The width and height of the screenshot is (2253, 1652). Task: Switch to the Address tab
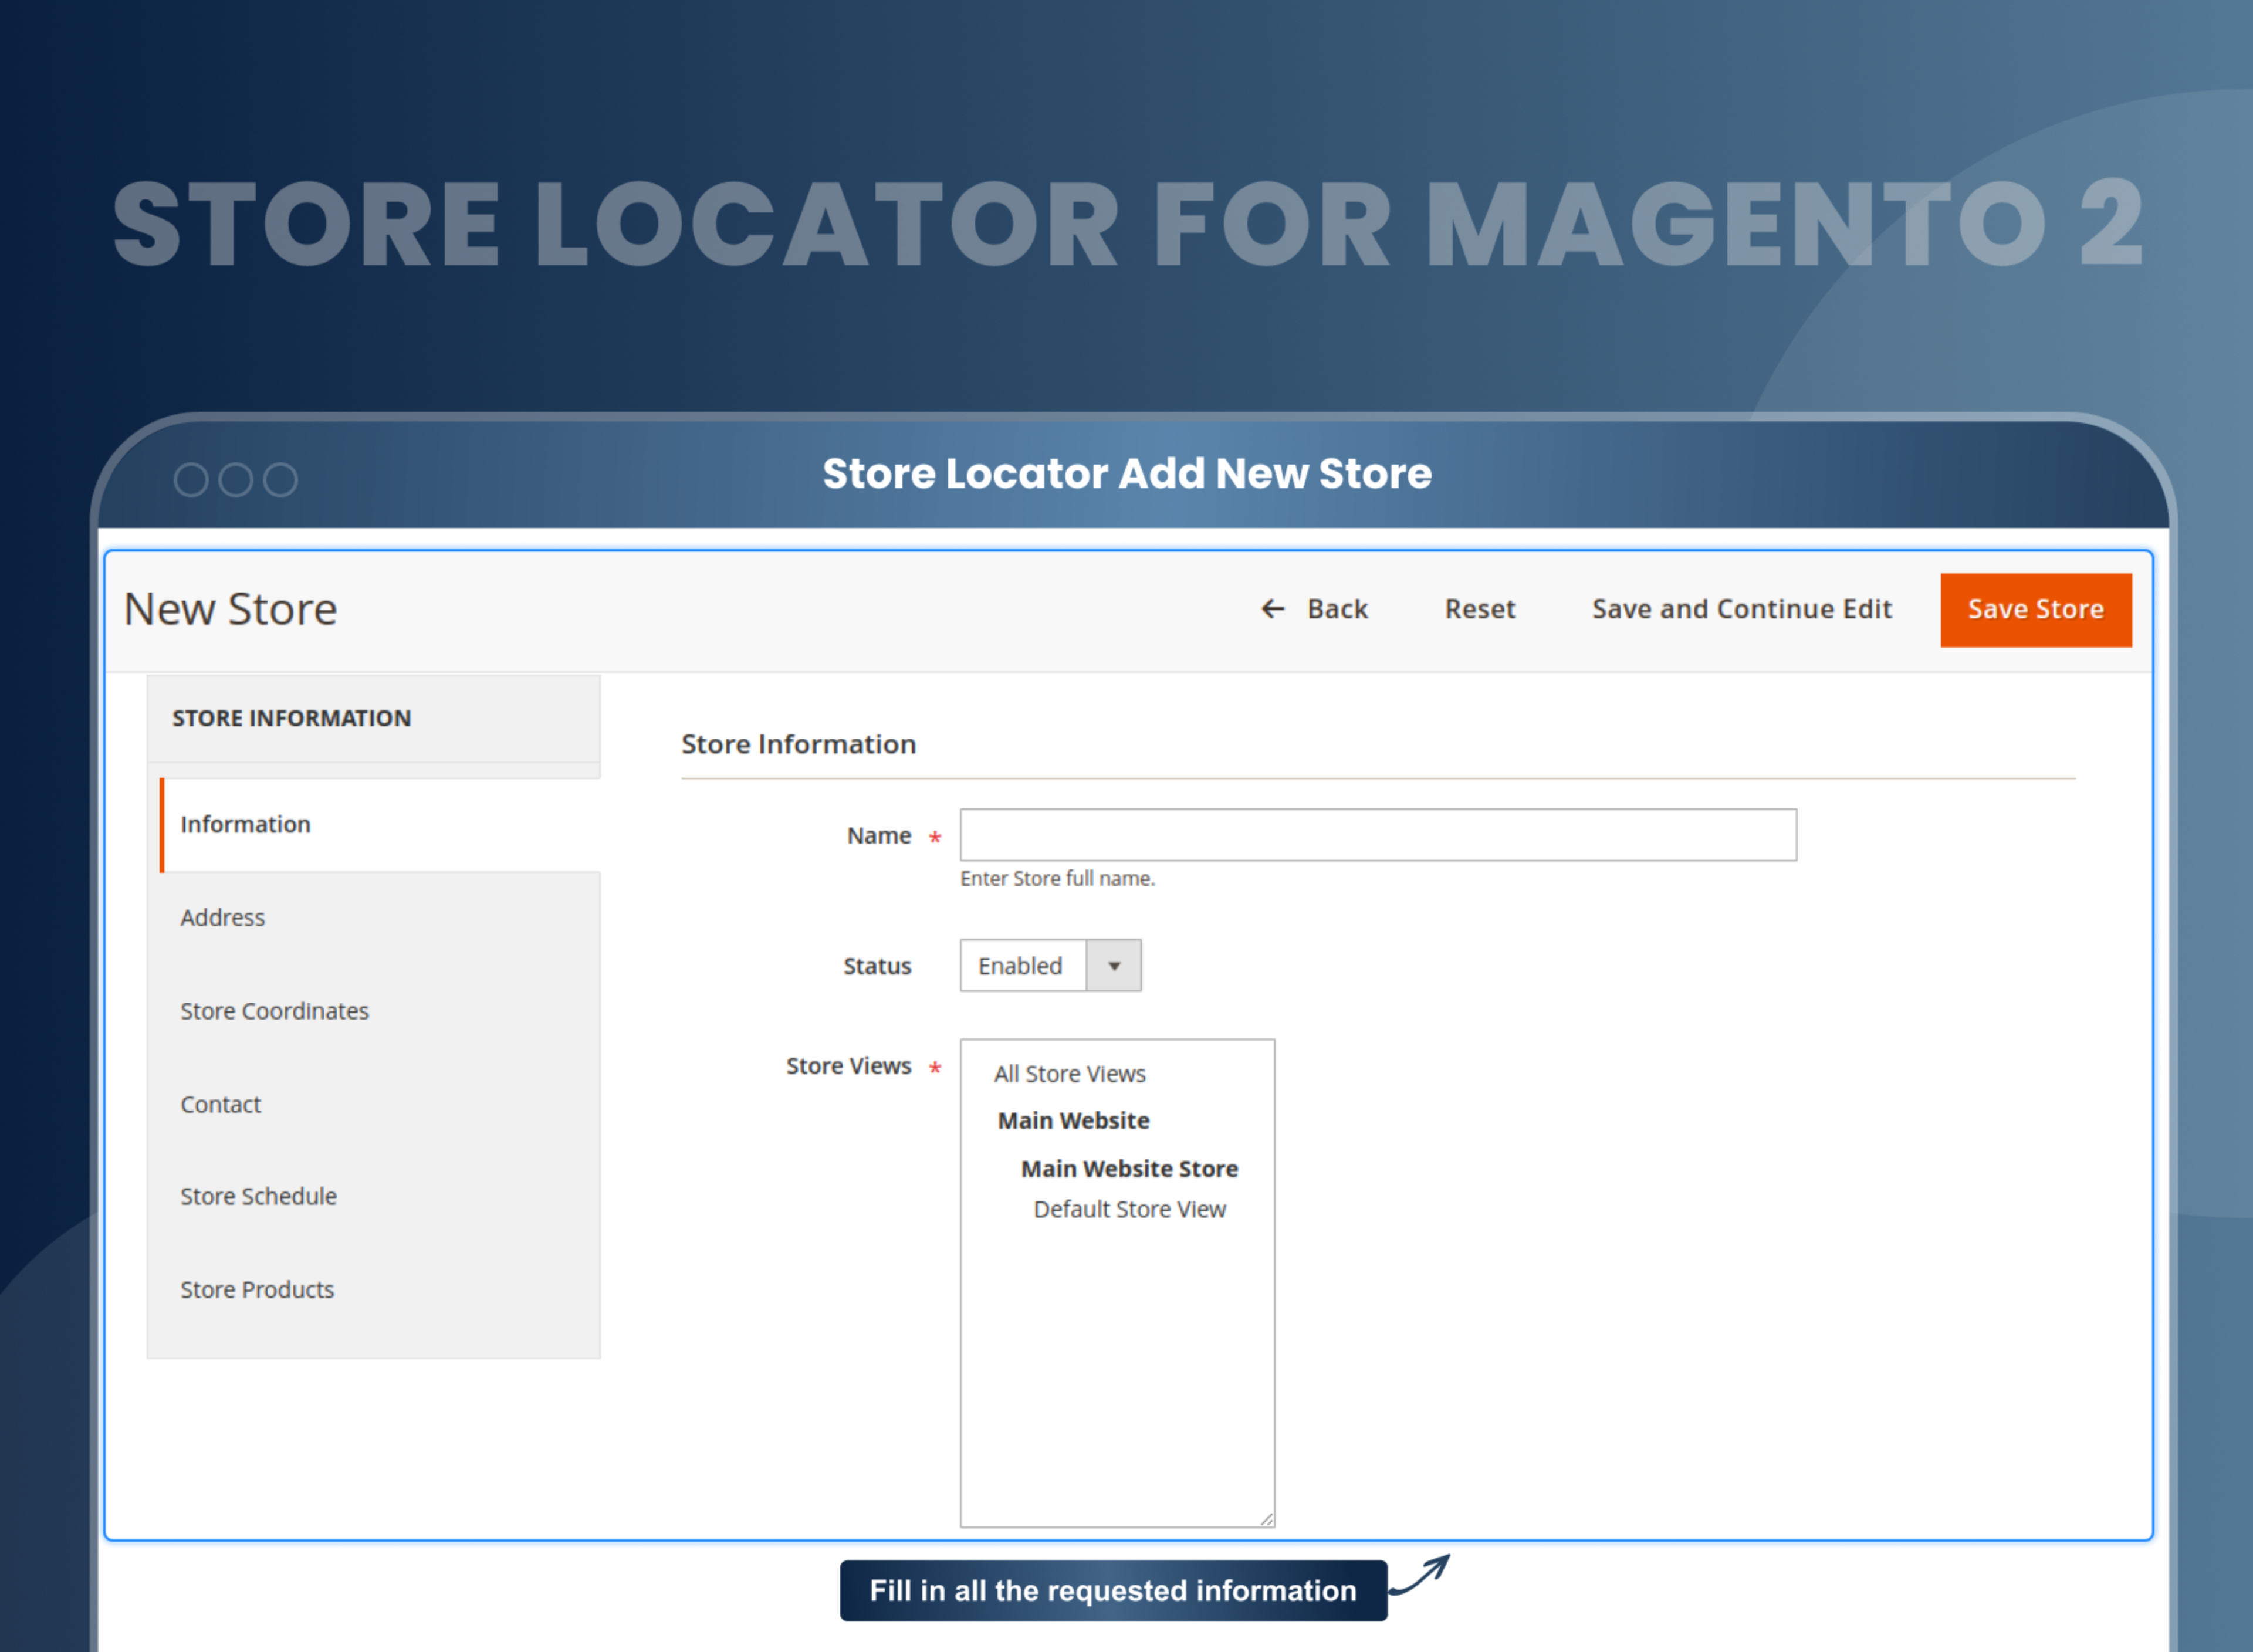coord(222,917)
